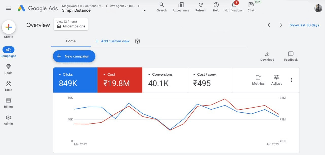
Task: Open Admin gear in sidebar
Action: 8,120
